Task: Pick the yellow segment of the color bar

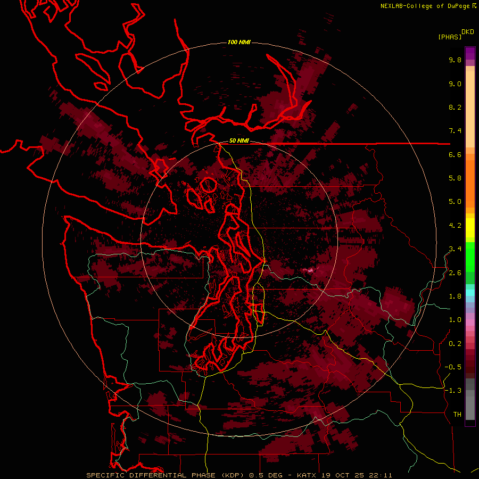Action: pyautogui.click(x=470, y=228)
